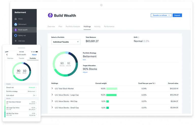Open US Large-Cap Value chevron on phone
The height and width of the screenshot is (125, 195).
tap(36, 109)
